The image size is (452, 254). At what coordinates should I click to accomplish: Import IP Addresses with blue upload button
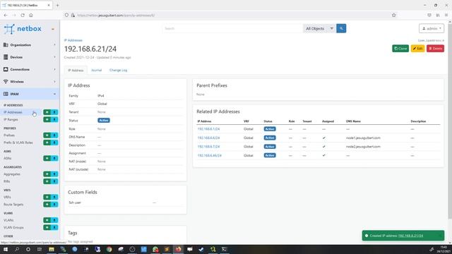tap(54, 112)
